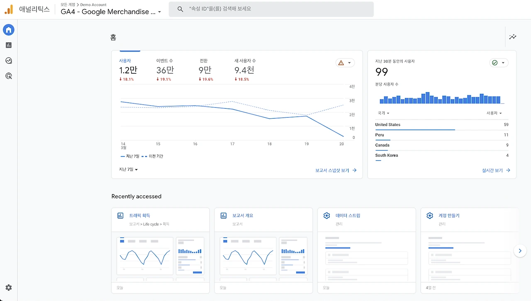Open the Explore icon in sidebar
This screenshot has height=301, width=531.
click(x=9, y=61)
